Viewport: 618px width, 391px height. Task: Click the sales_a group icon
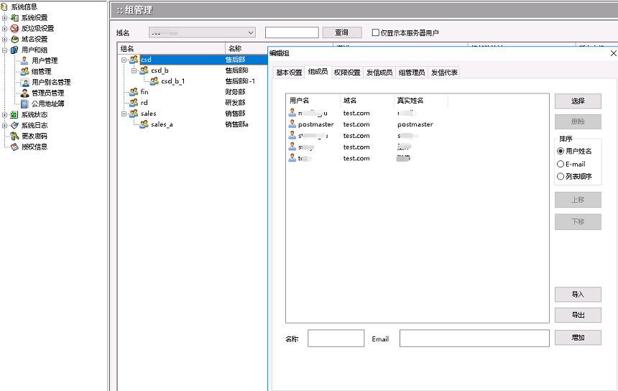click(144, 124)
